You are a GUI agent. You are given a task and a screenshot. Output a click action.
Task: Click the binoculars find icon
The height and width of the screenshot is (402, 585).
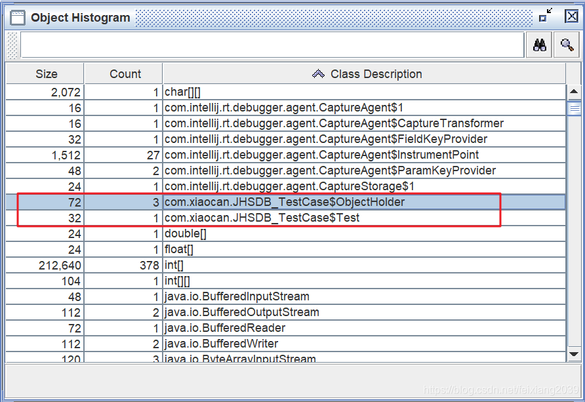tap(539, 44)
